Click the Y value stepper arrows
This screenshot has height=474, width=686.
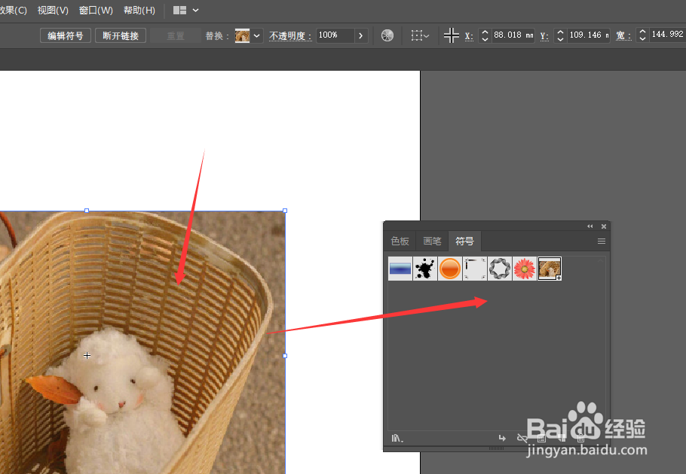[x=560, y=35]
